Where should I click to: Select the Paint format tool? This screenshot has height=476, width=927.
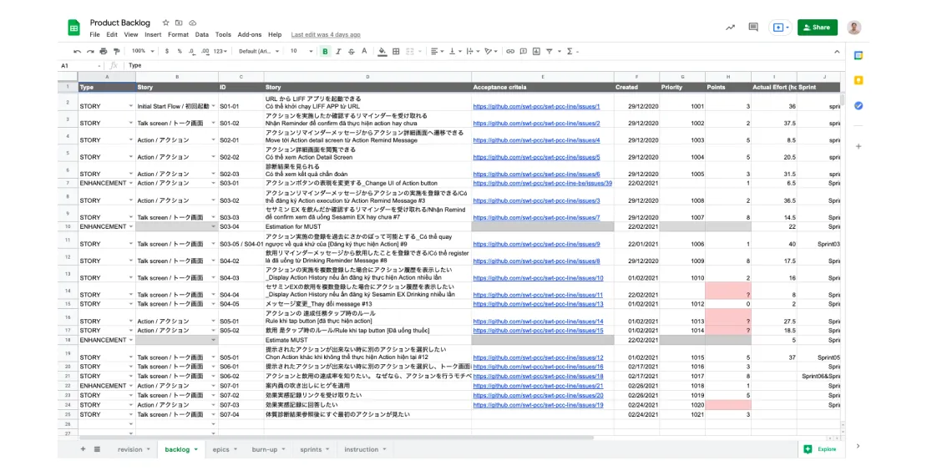[115, 51]
